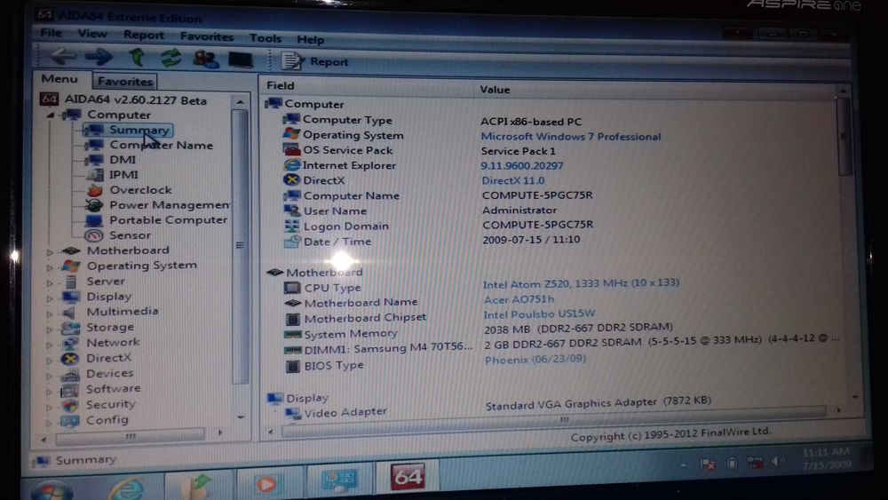Viewport: 888px width, 500px height.
Task: Open Intel Poulsbo US15W chipset link
Action: 539,314
